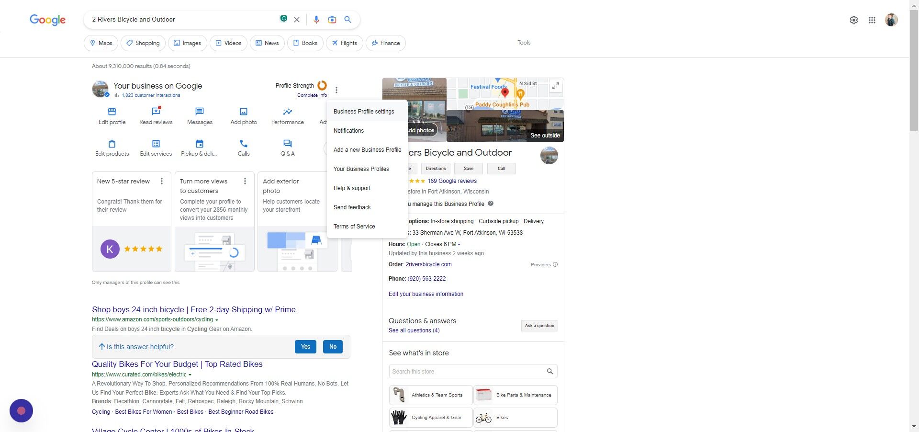The height and width of the screenshot is (432, 919).
Task: Click See all questions (4)
Action: click(414, 330)
